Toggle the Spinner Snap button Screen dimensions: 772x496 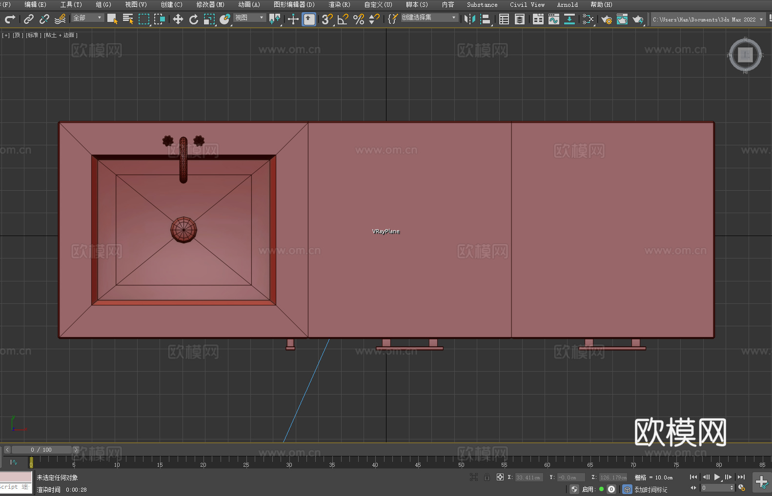pyautogui.click(x=374, y=19)
